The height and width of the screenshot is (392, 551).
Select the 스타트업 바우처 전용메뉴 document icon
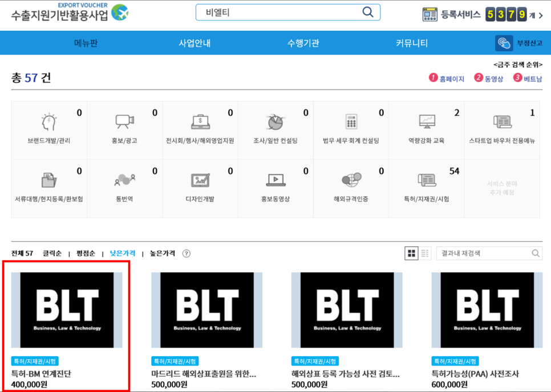click(x=502, y=122)
